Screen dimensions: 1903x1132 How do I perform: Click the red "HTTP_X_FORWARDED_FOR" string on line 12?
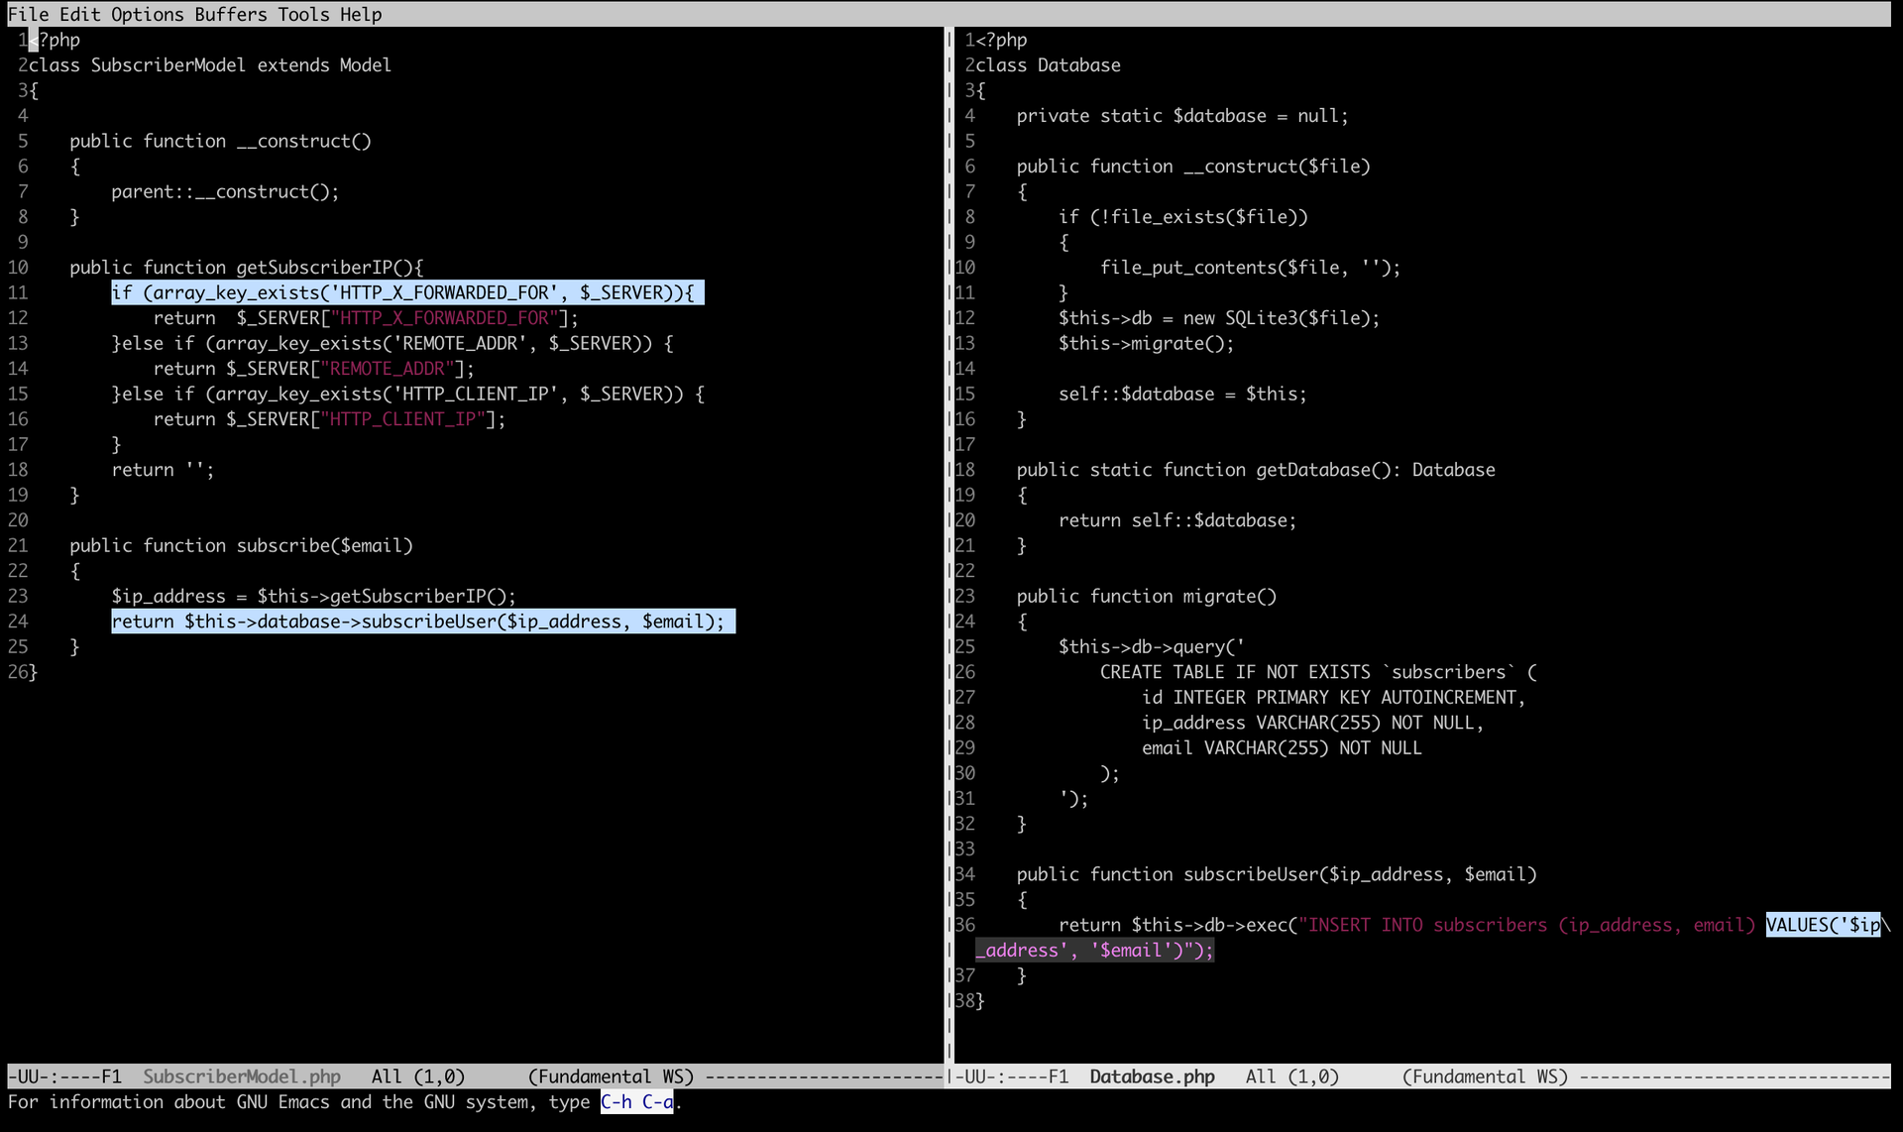[x=445, y=318]
